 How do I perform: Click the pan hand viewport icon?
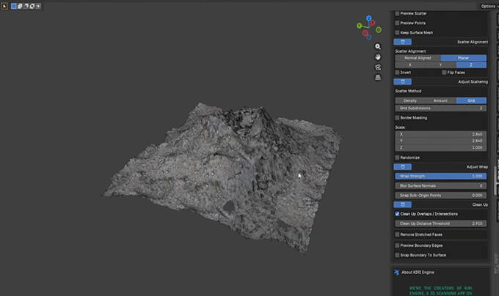[x=378, y=56]
